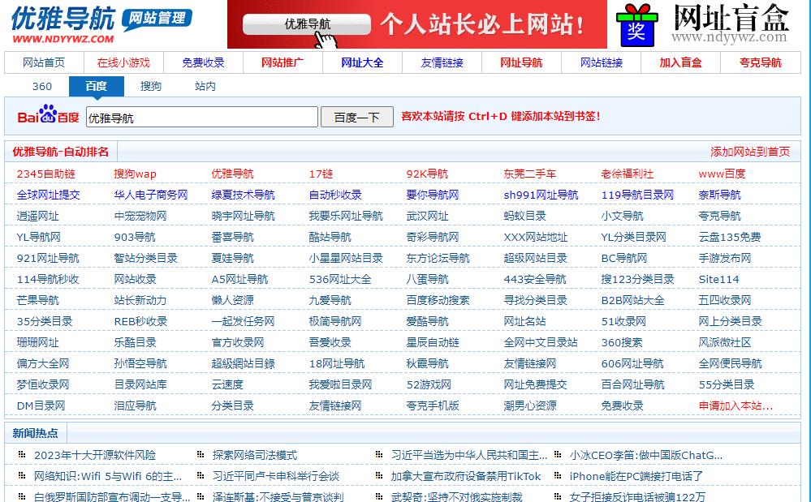This screenshot has height=502, width=811.
Task: Open 逍遥网址 link
Action: pyautogui.click(x=38, y=216)
